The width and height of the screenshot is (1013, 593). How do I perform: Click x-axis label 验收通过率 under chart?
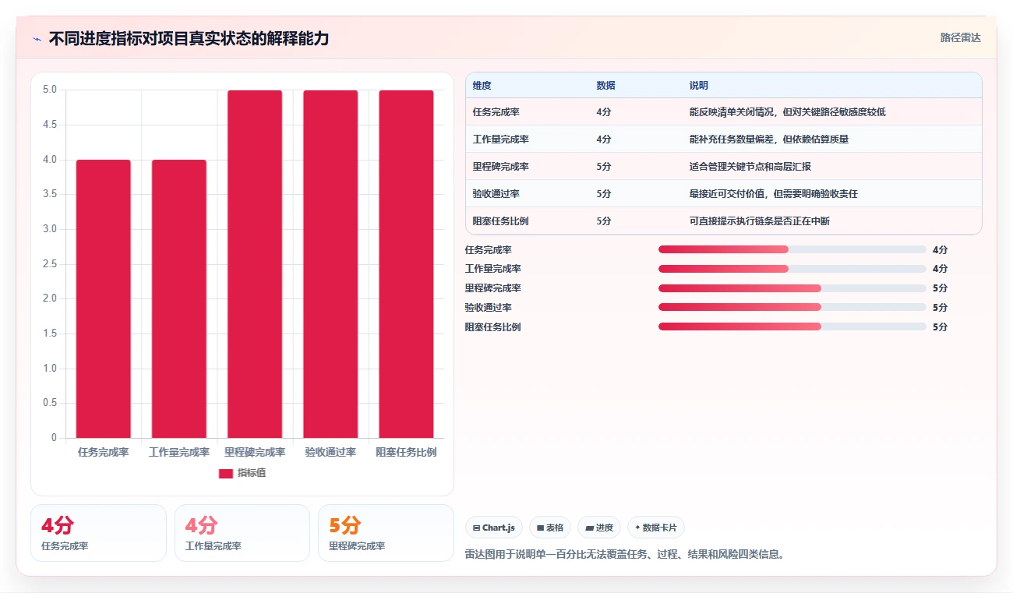(330, 452)
